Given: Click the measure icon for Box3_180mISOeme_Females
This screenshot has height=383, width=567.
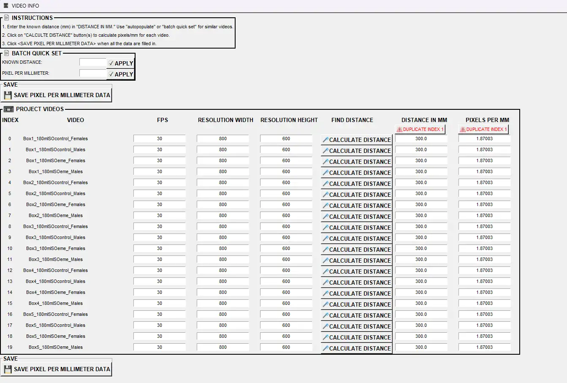Looking at the screenshot, I should point(326,250).
